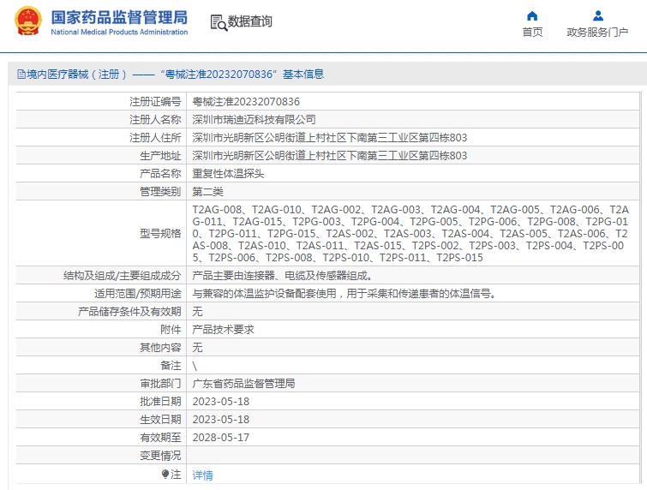Select 深圳市瑞迪迈科技有限公司 cell
Viewport: 647px width, 490px height.
click(413, 120)
